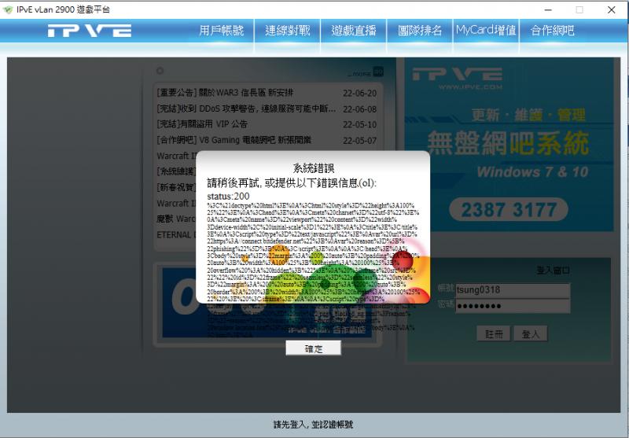Click the IPVE logo in header
The width and height of the screenshot is (629, 438).
click(89, 31)
